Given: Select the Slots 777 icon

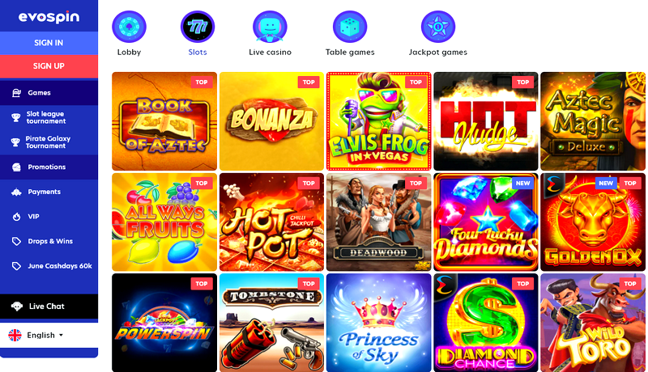Looking at the screenshot, I should [x=198, y=27].
